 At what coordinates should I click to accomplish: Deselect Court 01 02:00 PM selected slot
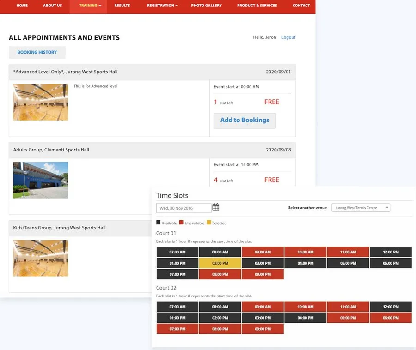tap(220, 263)
